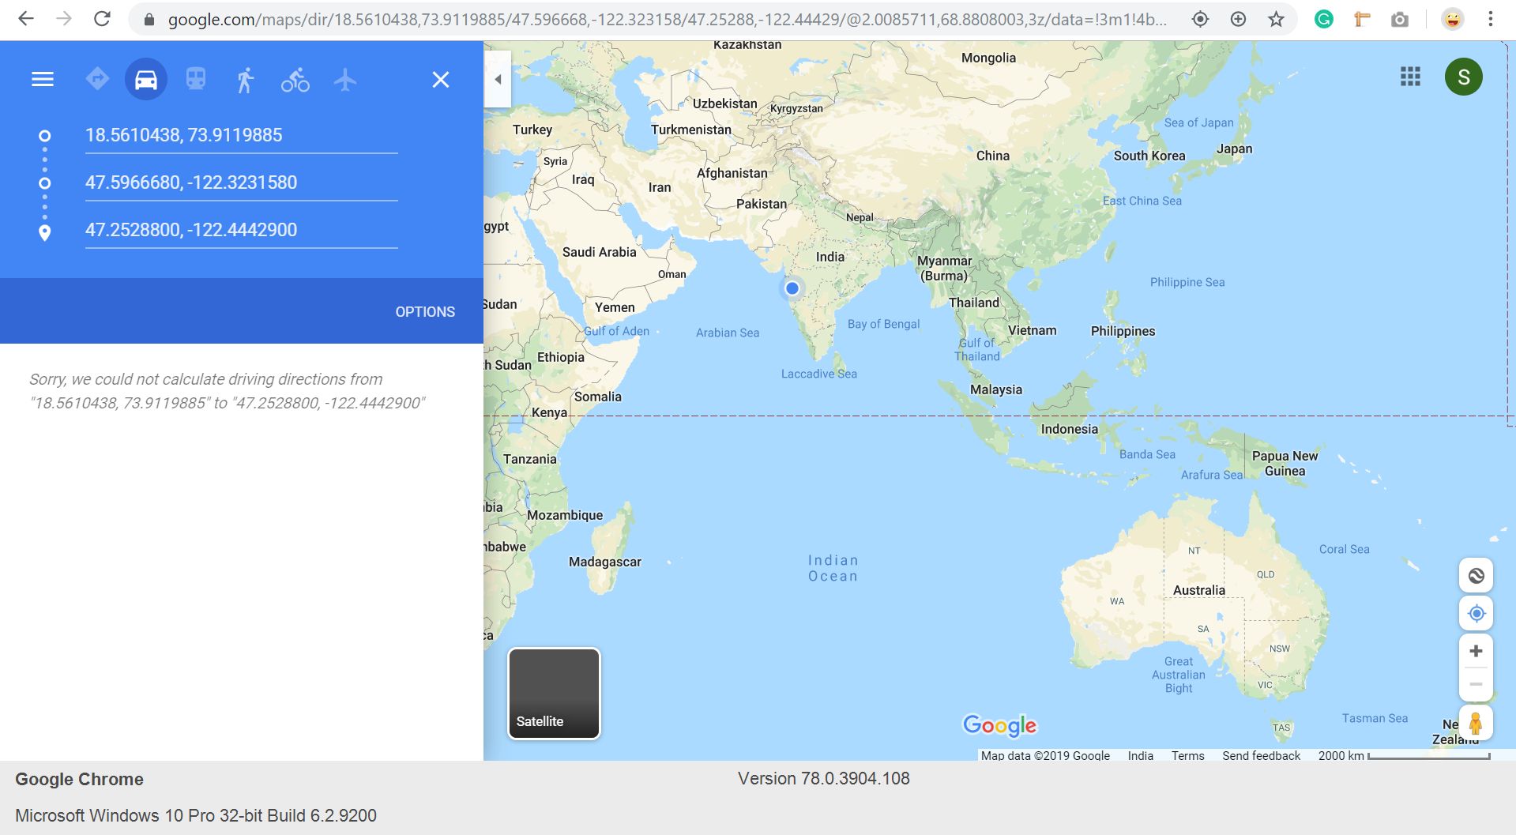Open the camera screenshot extension
The width and height of the screenshot is (1516, 835).
(1400, 19)
